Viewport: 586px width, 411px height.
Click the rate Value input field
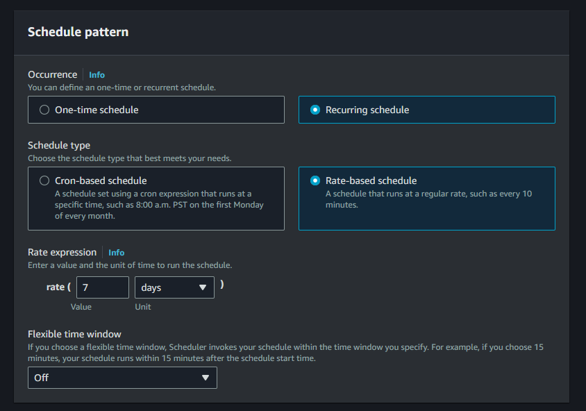102,287
